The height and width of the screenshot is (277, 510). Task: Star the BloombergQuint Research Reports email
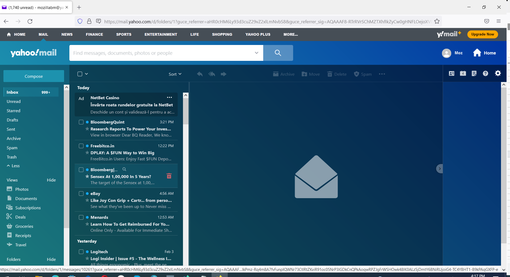87,129
